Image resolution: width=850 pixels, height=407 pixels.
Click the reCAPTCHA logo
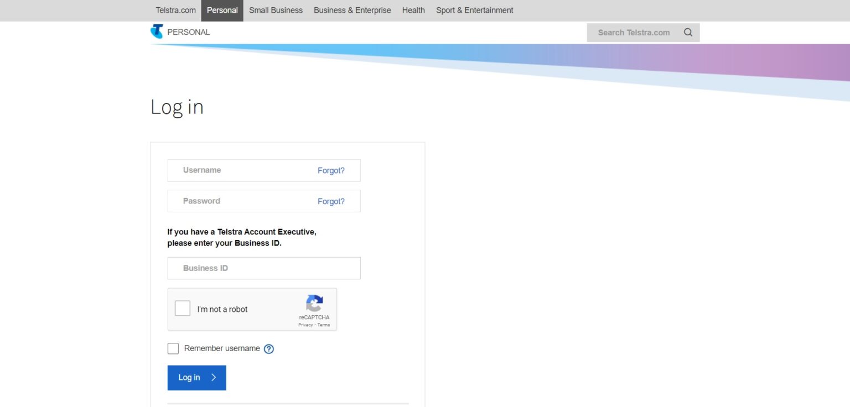coord(314,304)
